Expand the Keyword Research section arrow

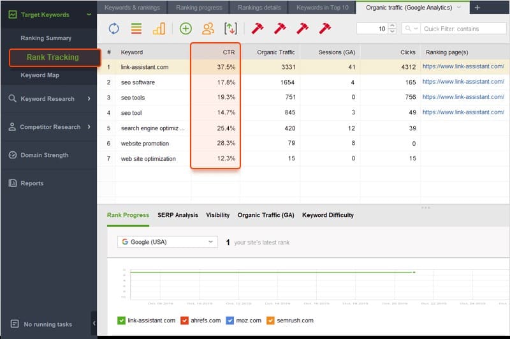(x=89, y=98)
